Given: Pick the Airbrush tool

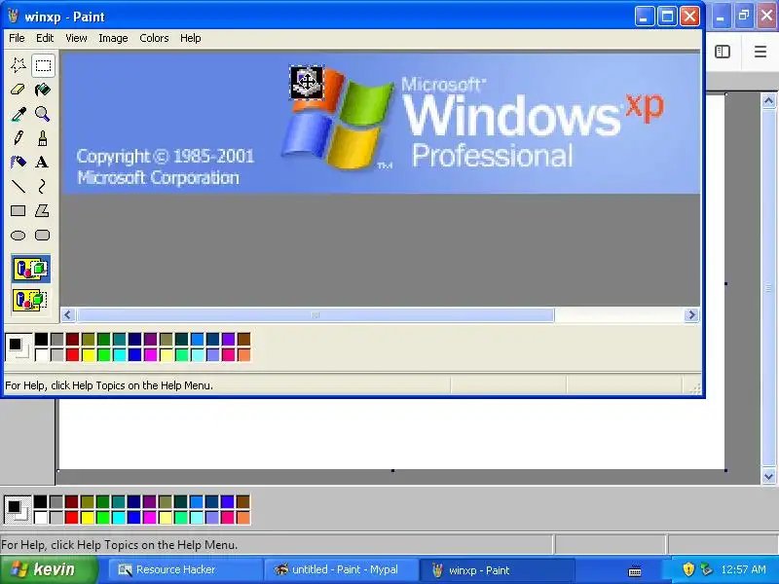Looking at the screenshot, I should tap(19, 162).
